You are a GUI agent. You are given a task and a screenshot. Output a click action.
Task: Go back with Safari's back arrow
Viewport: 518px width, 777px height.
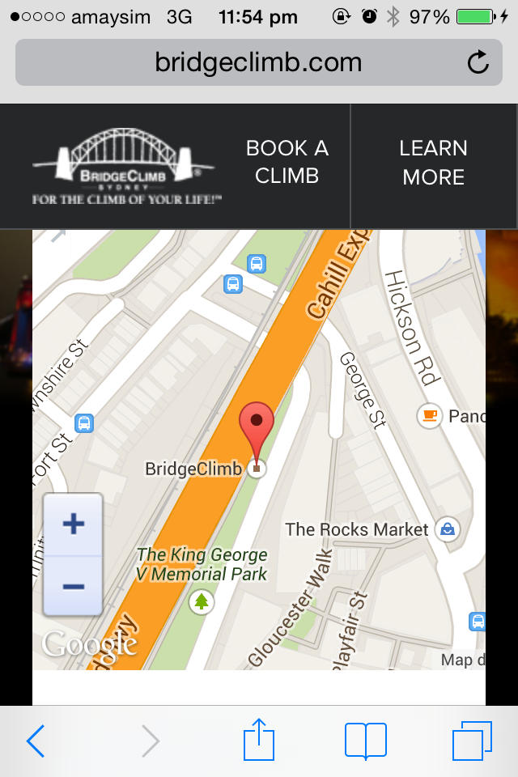[36, 741]
